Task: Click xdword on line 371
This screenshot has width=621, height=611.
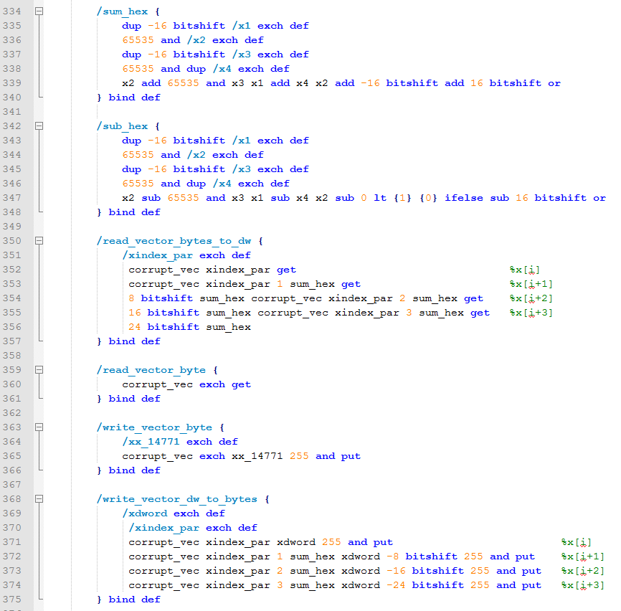Action: 296,542
